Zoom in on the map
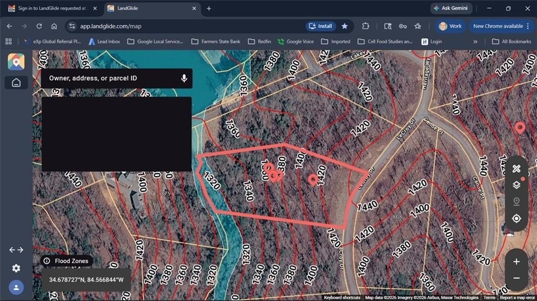 click(x=516, y=261)
